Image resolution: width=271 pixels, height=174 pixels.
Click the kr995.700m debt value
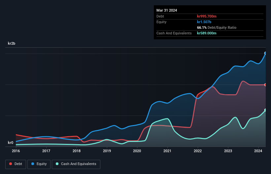coord(207,16)
